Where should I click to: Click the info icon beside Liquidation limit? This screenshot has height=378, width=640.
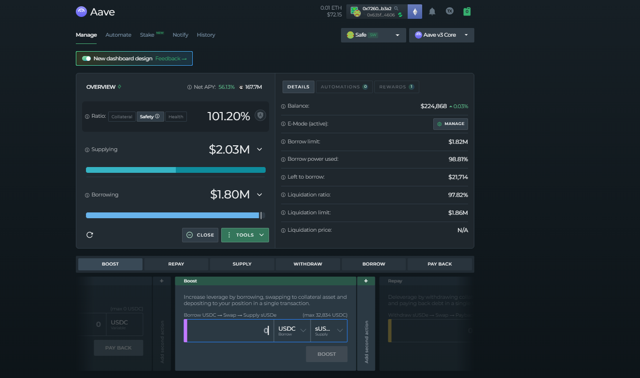click(x=284, y=213)
